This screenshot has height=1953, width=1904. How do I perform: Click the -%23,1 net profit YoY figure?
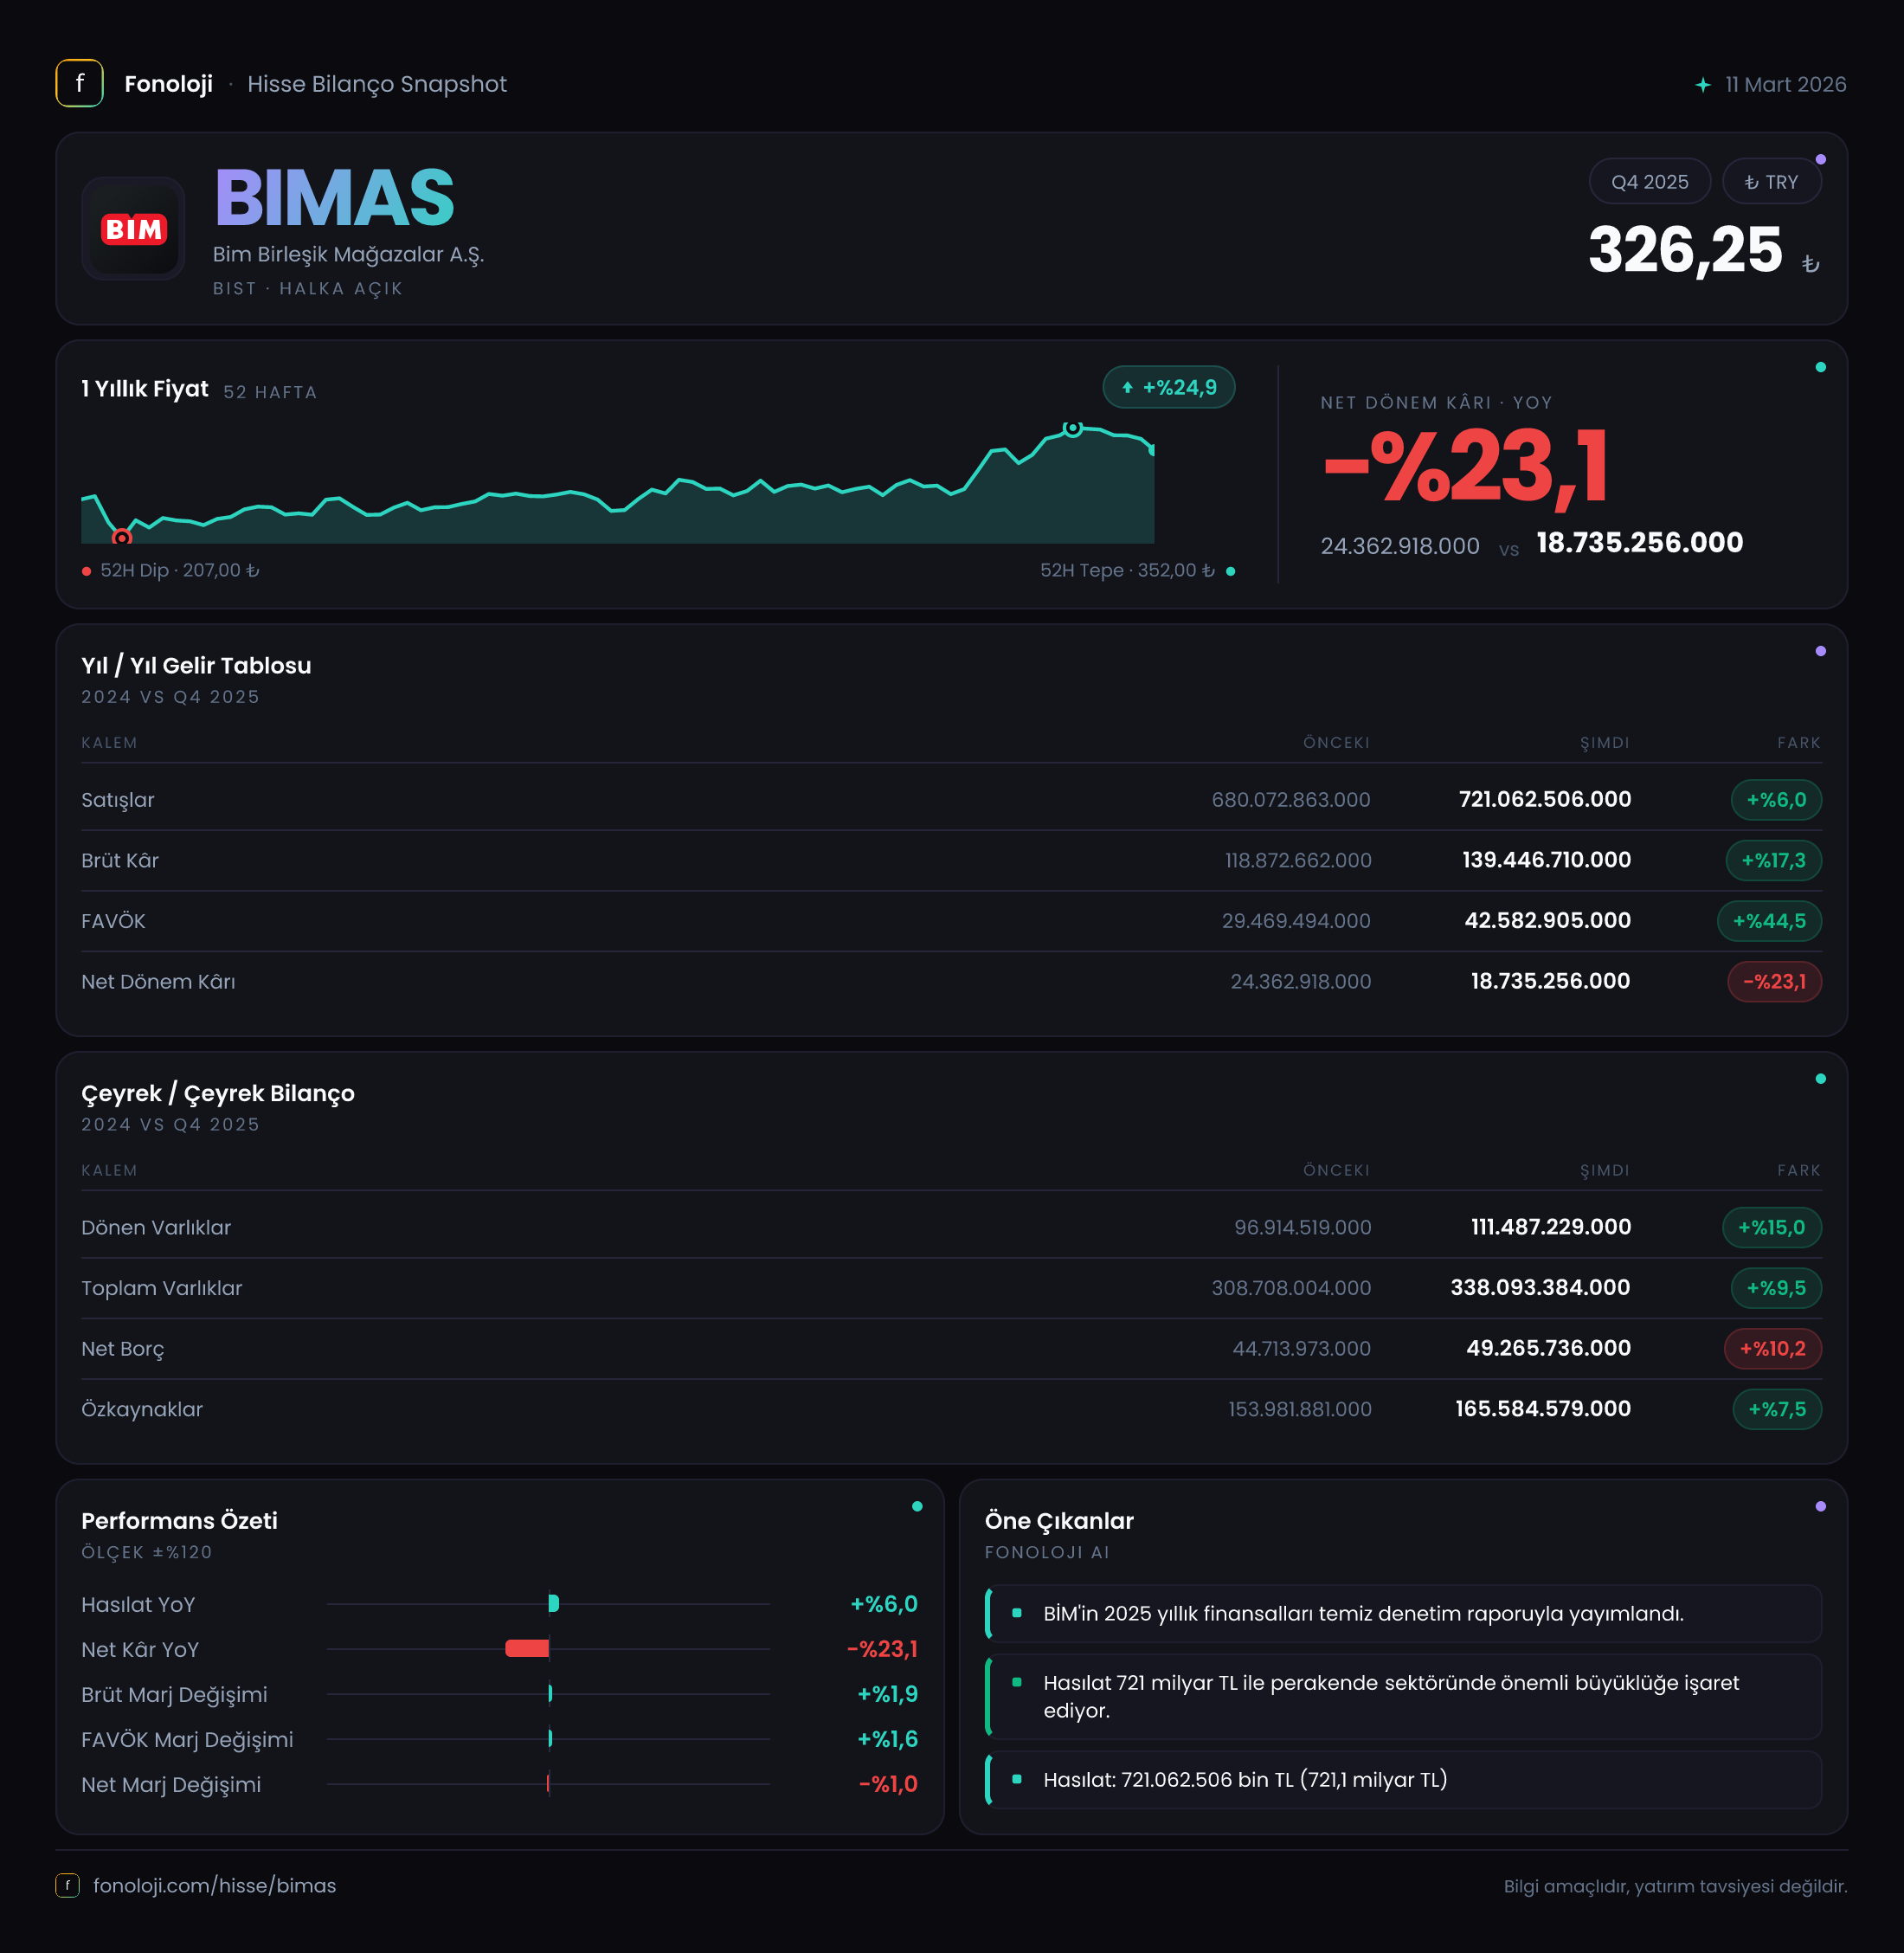click(1465, 467)
